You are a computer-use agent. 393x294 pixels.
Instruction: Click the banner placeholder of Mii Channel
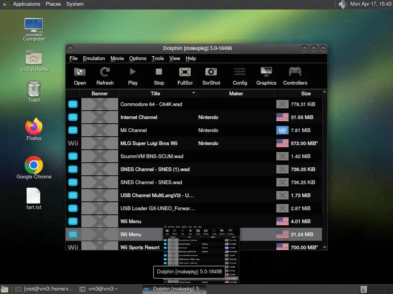99,130
